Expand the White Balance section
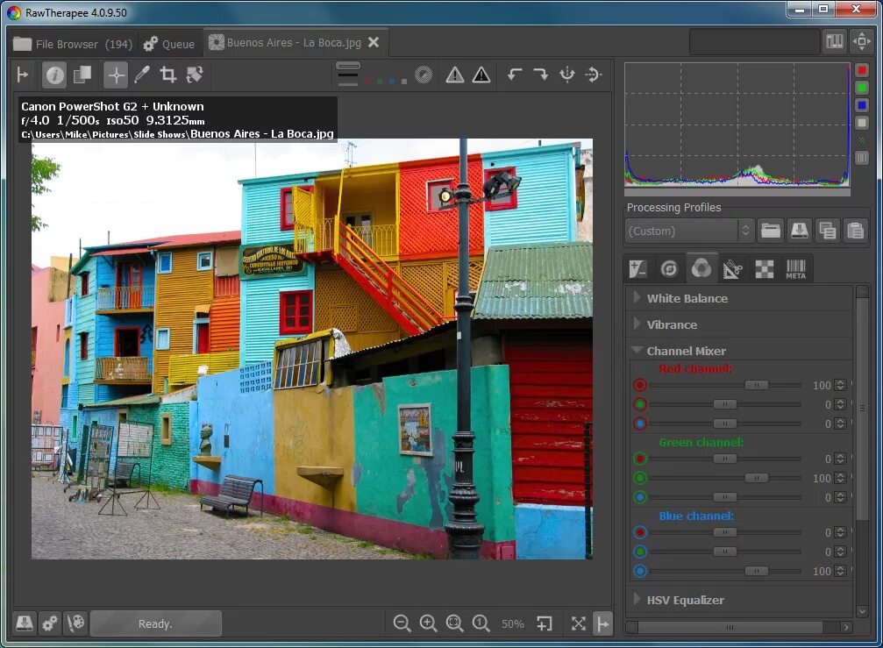This screenshot has height=648, width=883. [687, 298]
